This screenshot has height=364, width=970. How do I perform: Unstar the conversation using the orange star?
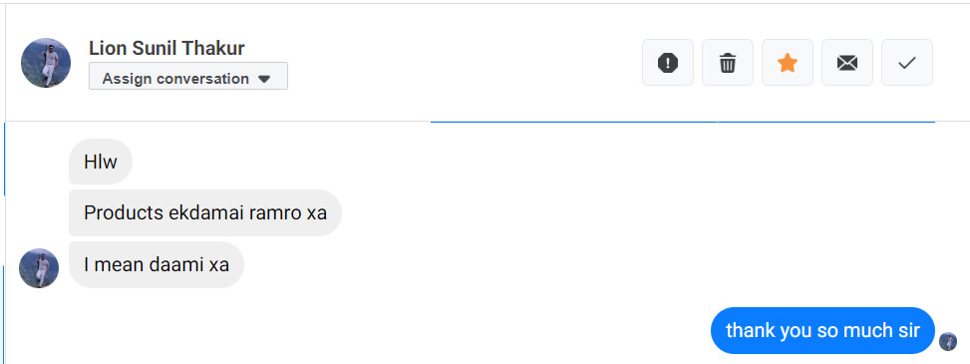pos(787,63)
